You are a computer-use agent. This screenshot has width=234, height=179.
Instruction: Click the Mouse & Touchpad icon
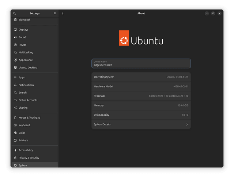pos(15,118)
